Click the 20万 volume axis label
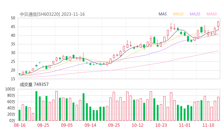This screenshot has width=223, height=132. (x=11, y=114)
